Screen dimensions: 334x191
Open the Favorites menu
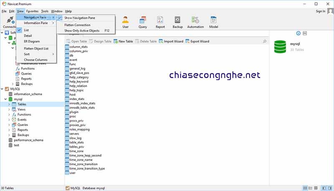coord(32,11)
